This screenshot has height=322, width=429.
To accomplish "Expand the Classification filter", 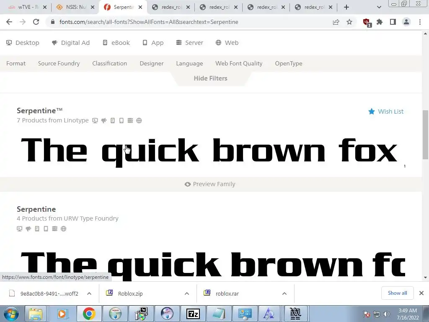I will 109,64.
